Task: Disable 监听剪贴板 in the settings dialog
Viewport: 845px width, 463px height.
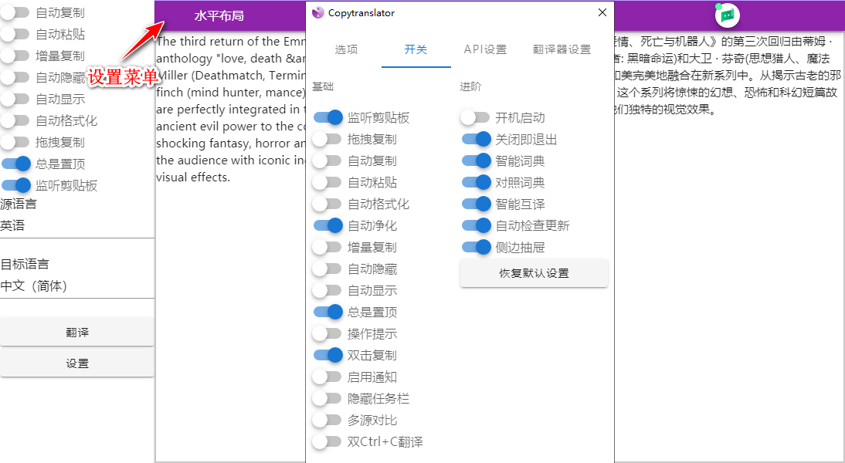Action: coord(328,117)
